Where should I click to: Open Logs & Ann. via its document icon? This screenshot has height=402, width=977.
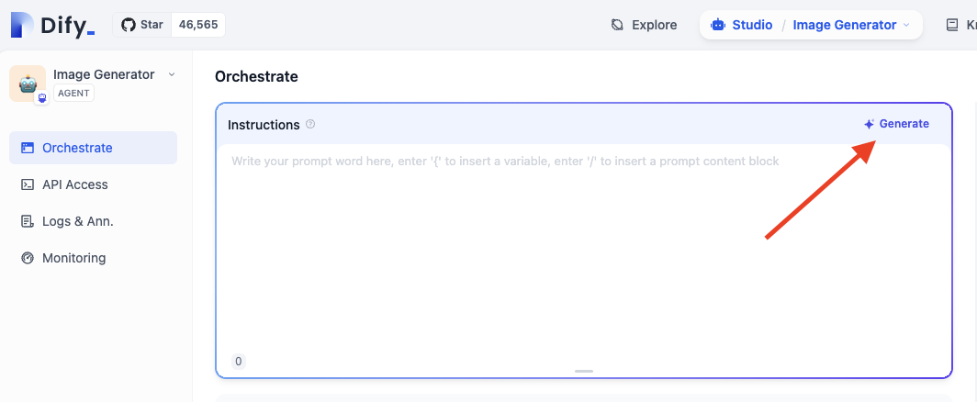tap(27, 221)
